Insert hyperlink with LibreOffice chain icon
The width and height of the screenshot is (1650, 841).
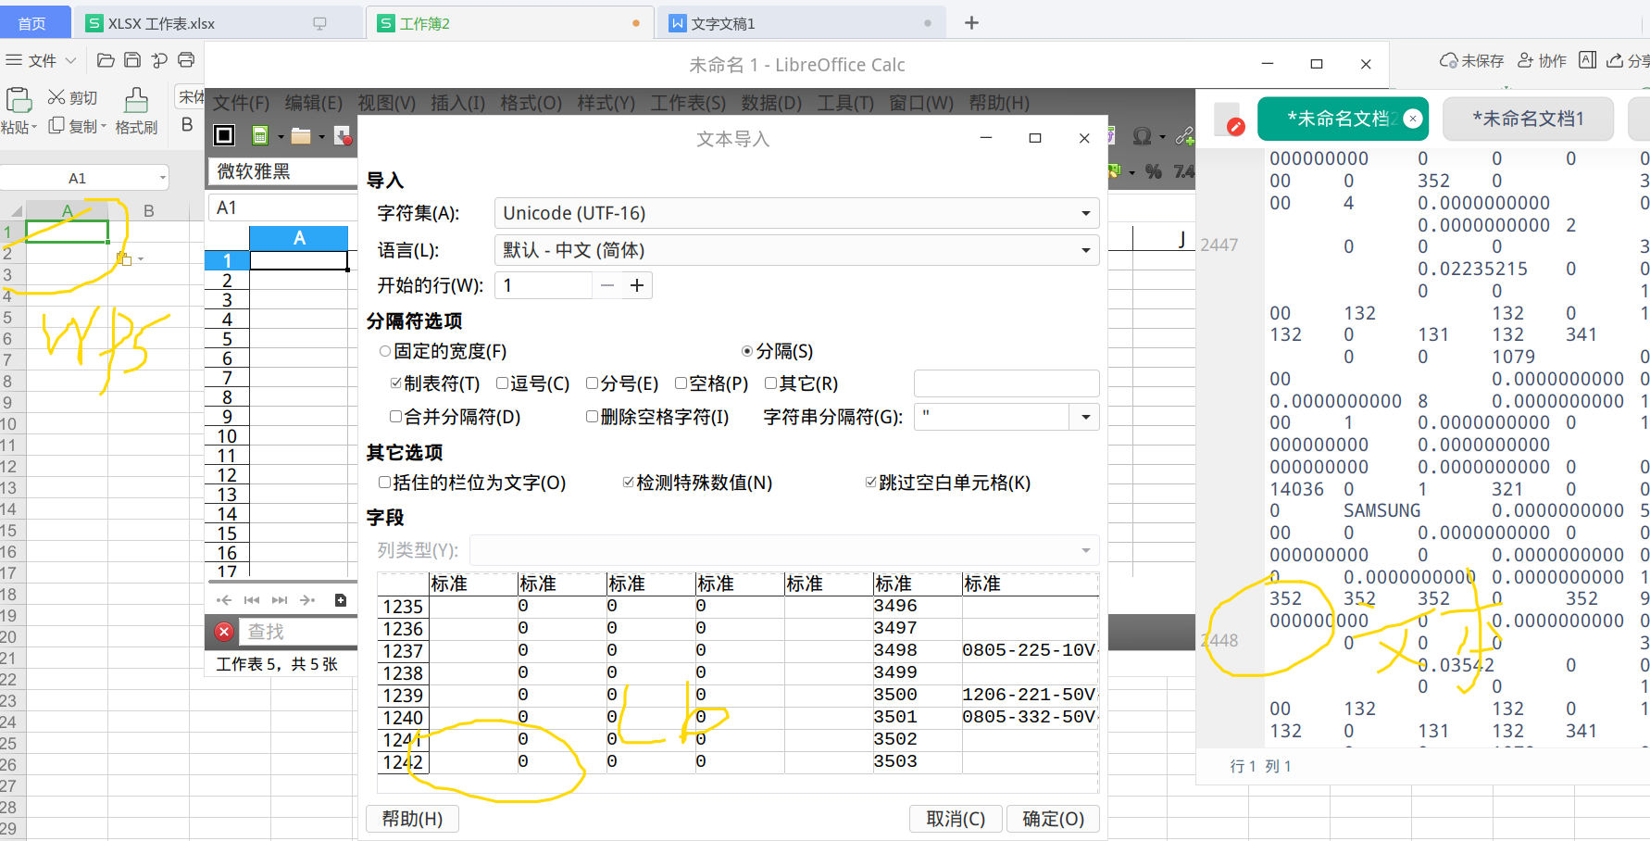click(x=1184, y=137)
